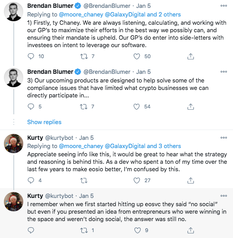Reply to the upcoming products tweet

(x=31, y=106)
